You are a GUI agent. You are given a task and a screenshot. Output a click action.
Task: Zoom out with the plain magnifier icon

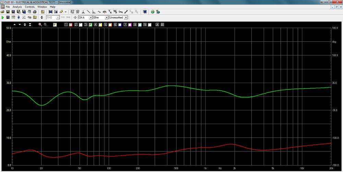46,25
